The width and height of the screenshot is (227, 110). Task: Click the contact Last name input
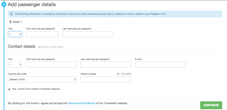click(x=106, y=65)
